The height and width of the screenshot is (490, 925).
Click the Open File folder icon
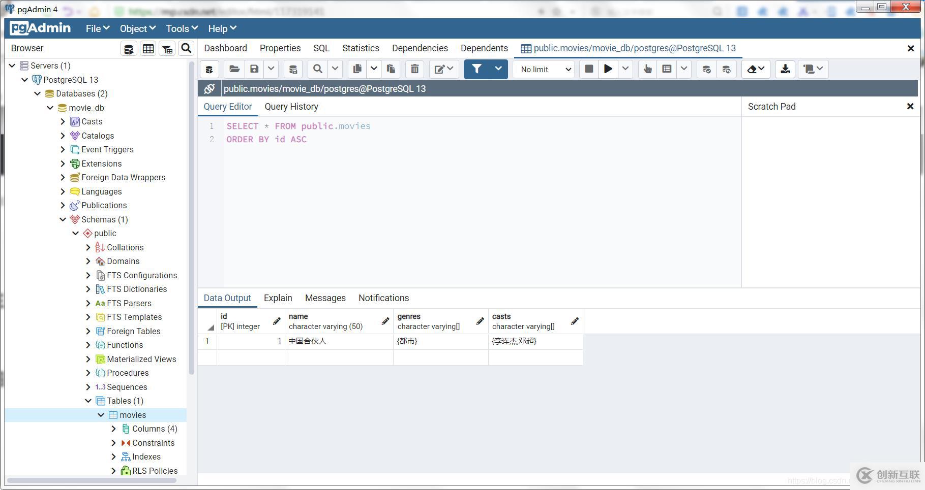pos(234,69)
